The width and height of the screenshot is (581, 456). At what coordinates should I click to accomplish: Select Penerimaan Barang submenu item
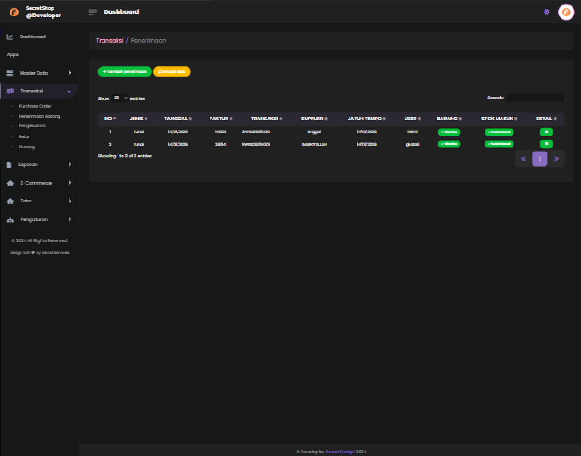(39, 116)
